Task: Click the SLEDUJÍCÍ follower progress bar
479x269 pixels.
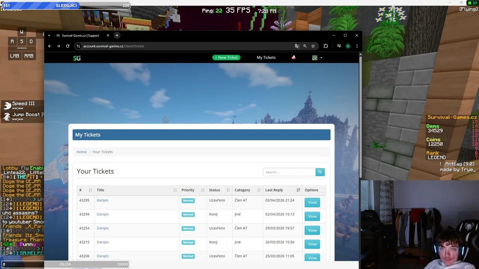Action: click(66, 5)
